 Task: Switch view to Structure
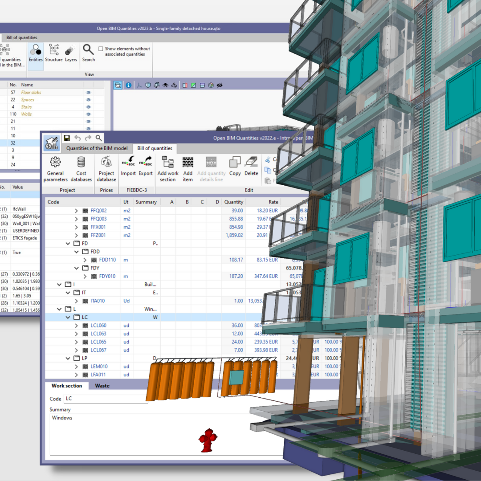(x=54, y=53)
